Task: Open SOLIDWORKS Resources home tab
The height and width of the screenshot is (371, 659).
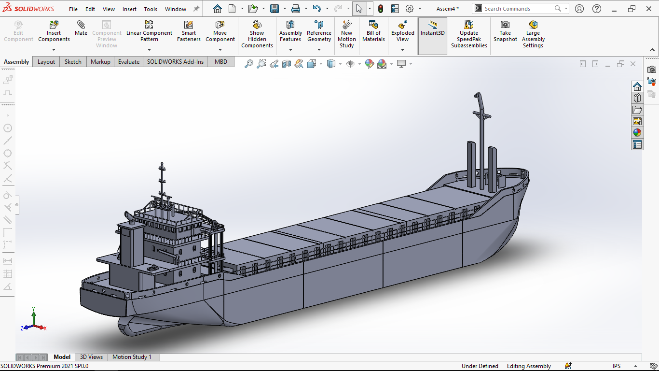Action: 637,86
